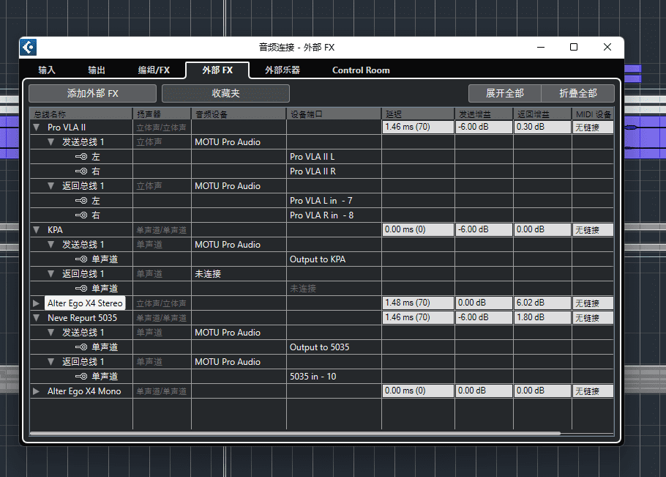Screen dimensions: 666x477
Task: Open audio device dropdown for KPA return bus
Action: 238,274
